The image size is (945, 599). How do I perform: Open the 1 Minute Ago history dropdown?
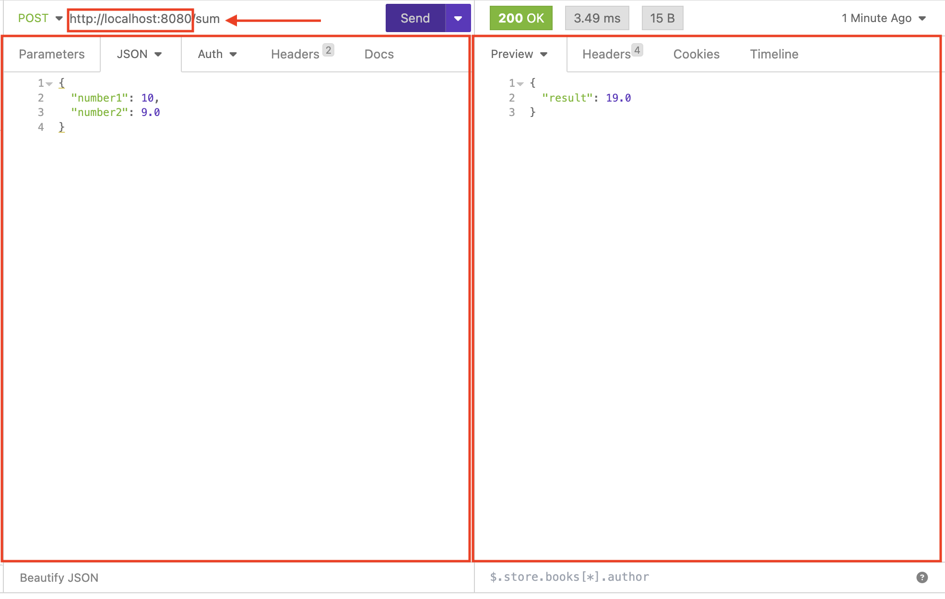pos(883,19)
